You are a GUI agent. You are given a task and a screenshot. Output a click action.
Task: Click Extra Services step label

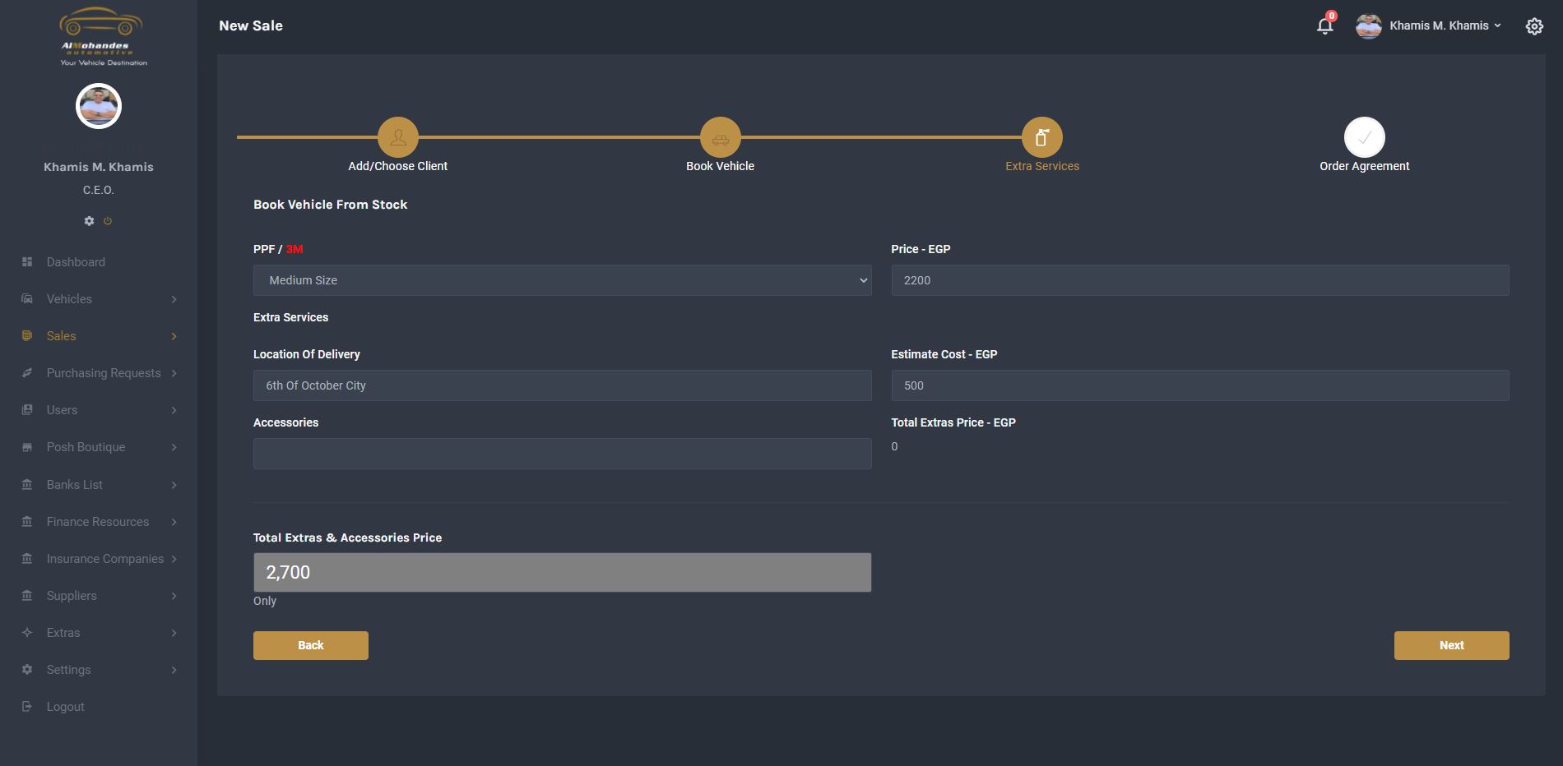(1042, 166)
